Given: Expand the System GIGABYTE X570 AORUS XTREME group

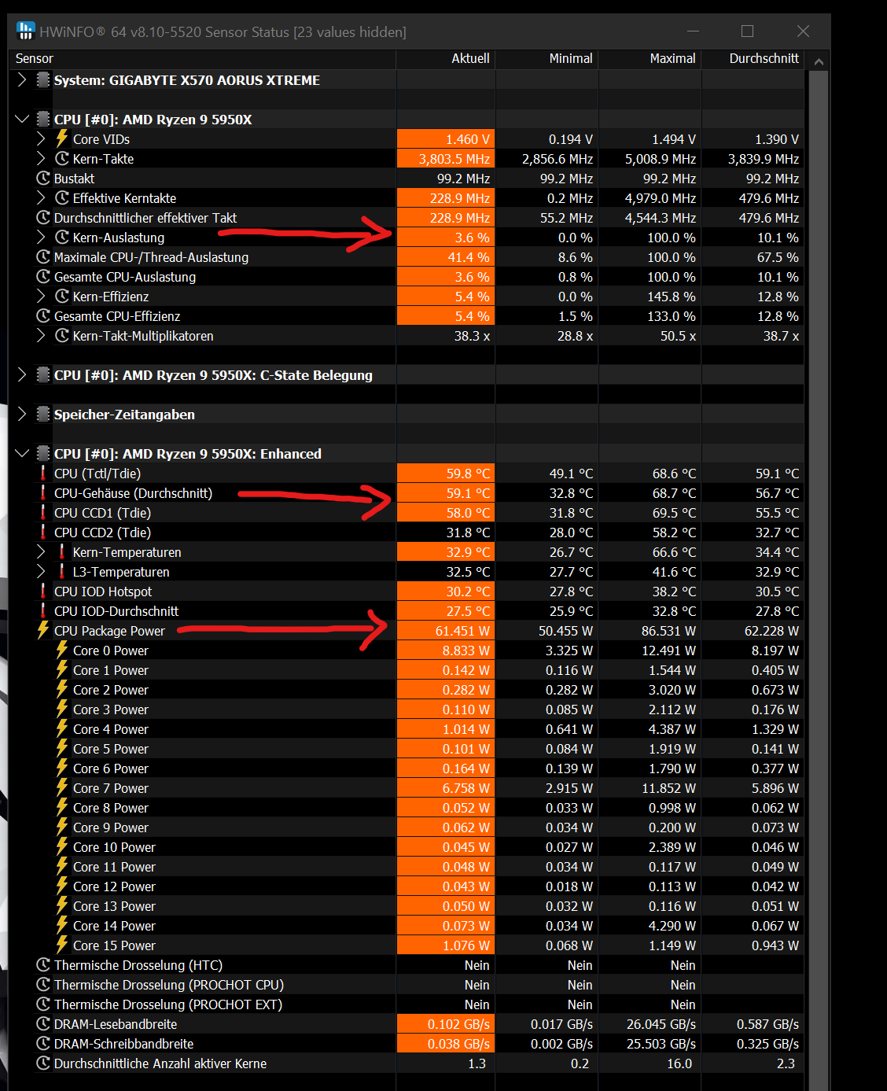Looking at the screenshot, I should coord(22,80).
